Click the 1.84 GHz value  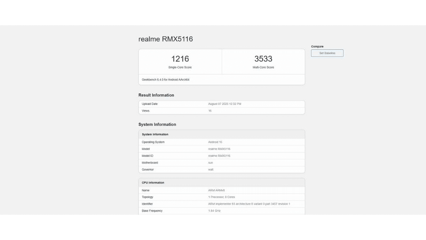pos(214,211)
